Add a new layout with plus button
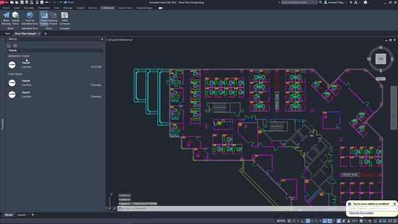 pyautogui.click(x=32, y=215)
